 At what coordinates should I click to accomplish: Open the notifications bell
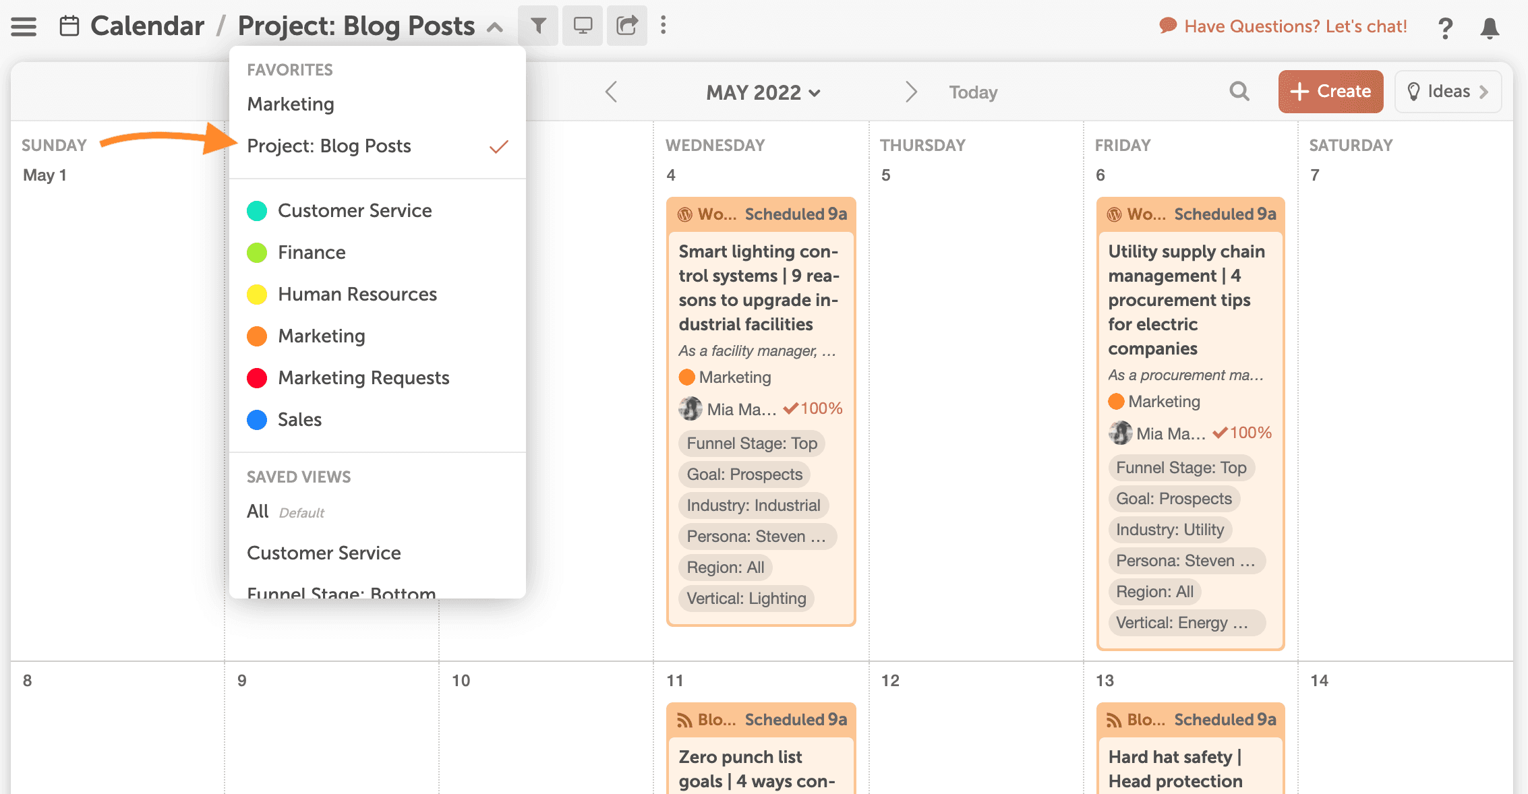pyautogui.click(x=1490, y=28)
